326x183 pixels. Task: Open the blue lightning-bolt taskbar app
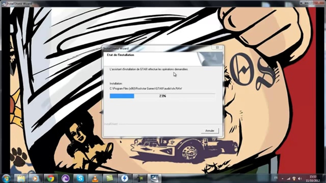(x=125, y=178)
